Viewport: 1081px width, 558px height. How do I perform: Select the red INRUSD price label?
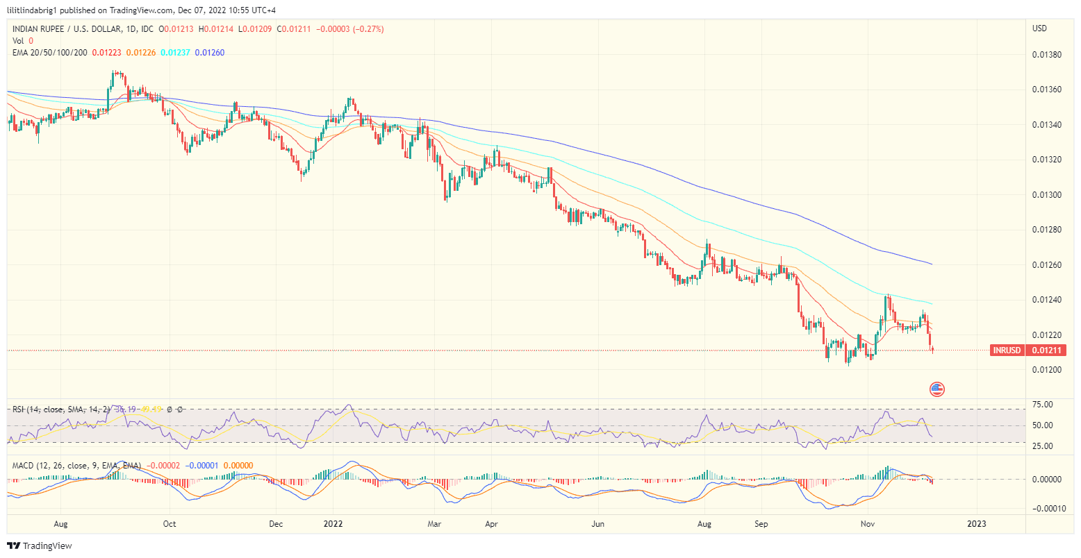pyautogui.click(x=1008, y=350)
